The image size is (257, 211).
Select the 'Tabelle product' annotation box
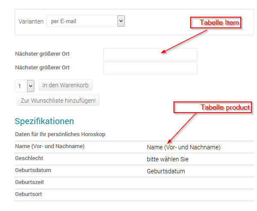tap(212, 107)
